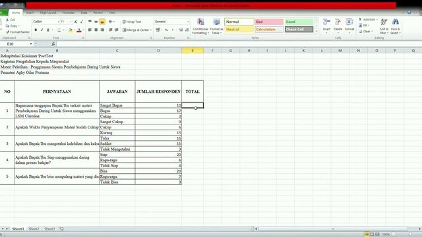Image resolution: width=422 pixels, height=237 pixels.
Task: Apply the Good cell style
Action: point(299,22)
